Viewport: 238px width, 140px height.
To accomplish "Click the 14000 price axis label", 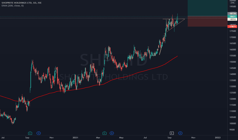I will coord(233,74).
